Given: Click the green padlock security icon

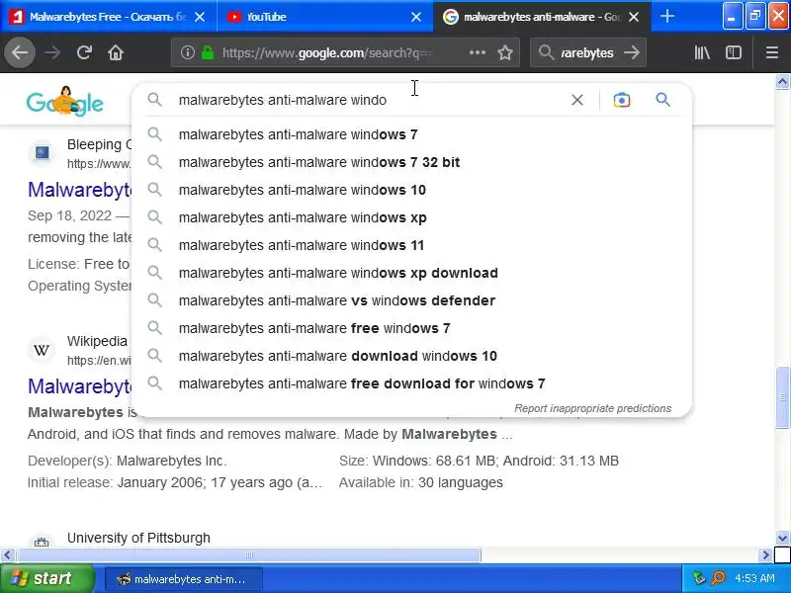Looking at the screenshot, I should point(208,52).
